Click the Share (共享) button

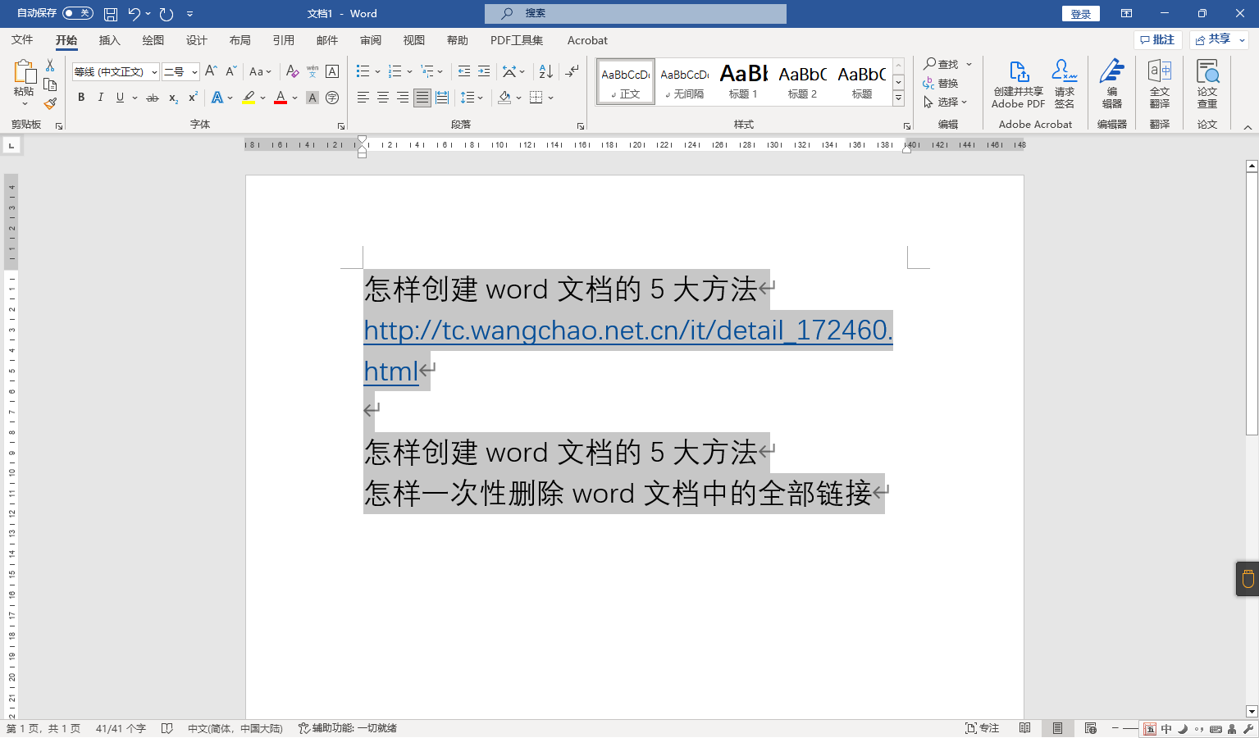[1219, 39]
